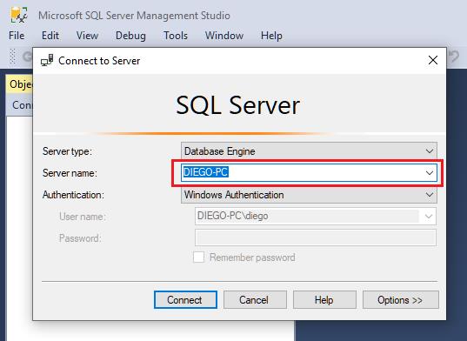The height and width of the screenshot is (341, 467).
Task: Click the Connect button
Action: (185, 299)
